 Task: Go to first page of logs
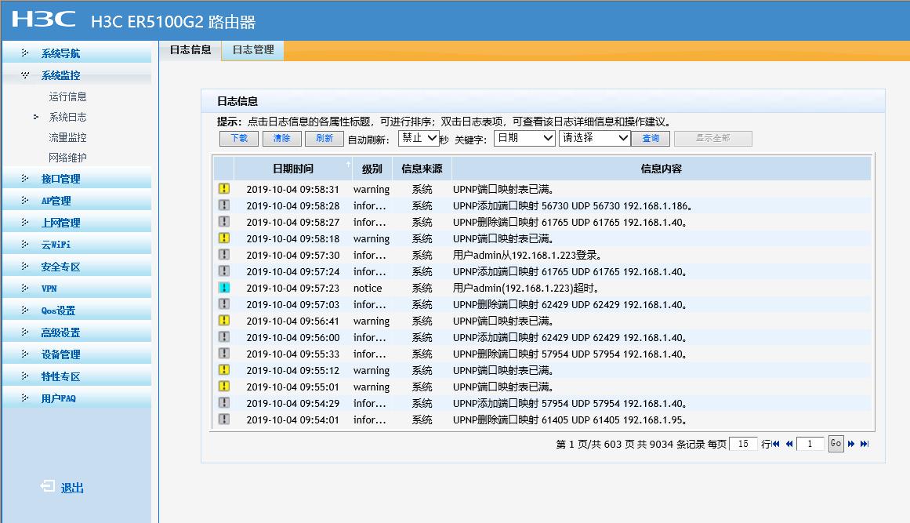[x=776, y=444]
